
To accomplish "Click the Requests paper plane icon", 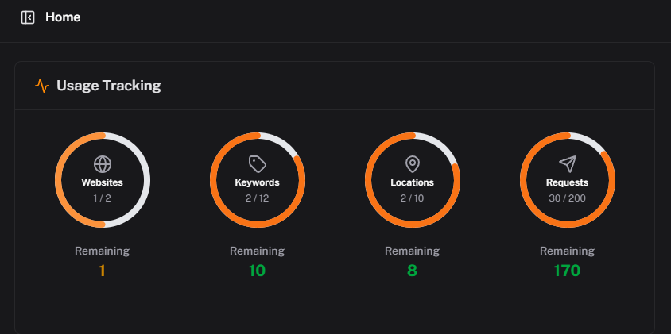I will point(567,164).
